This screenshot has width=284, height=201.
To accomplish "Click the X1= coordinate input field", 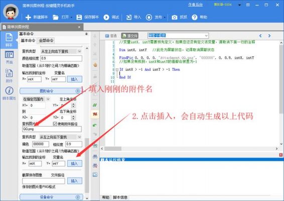I will [x=37, y=105].
